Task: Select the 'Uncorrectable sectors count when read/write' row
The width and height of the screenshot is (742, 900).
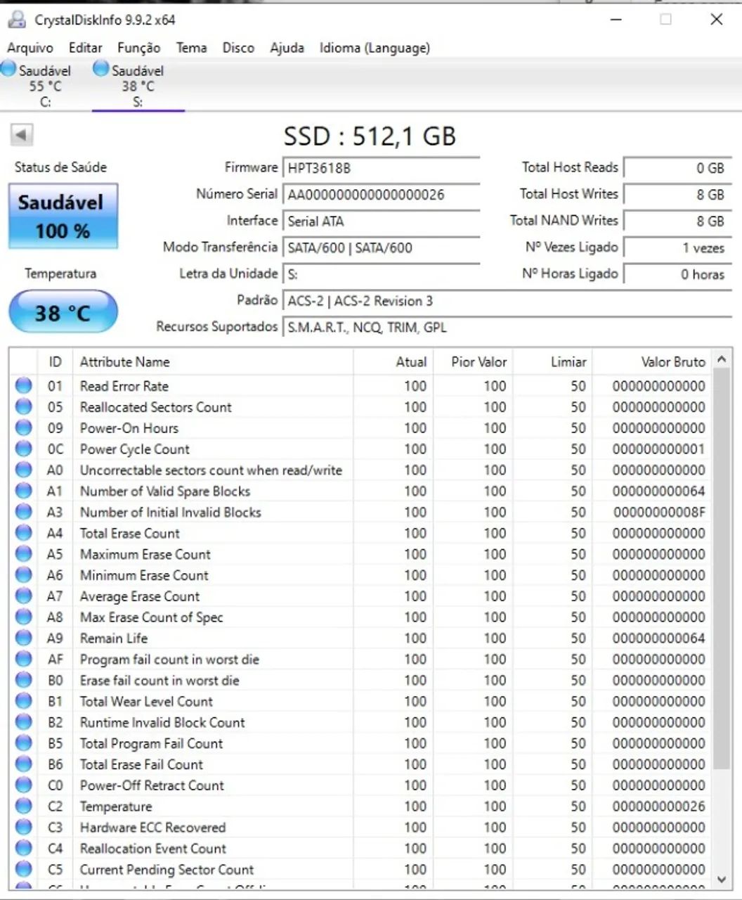Action: 360,470
